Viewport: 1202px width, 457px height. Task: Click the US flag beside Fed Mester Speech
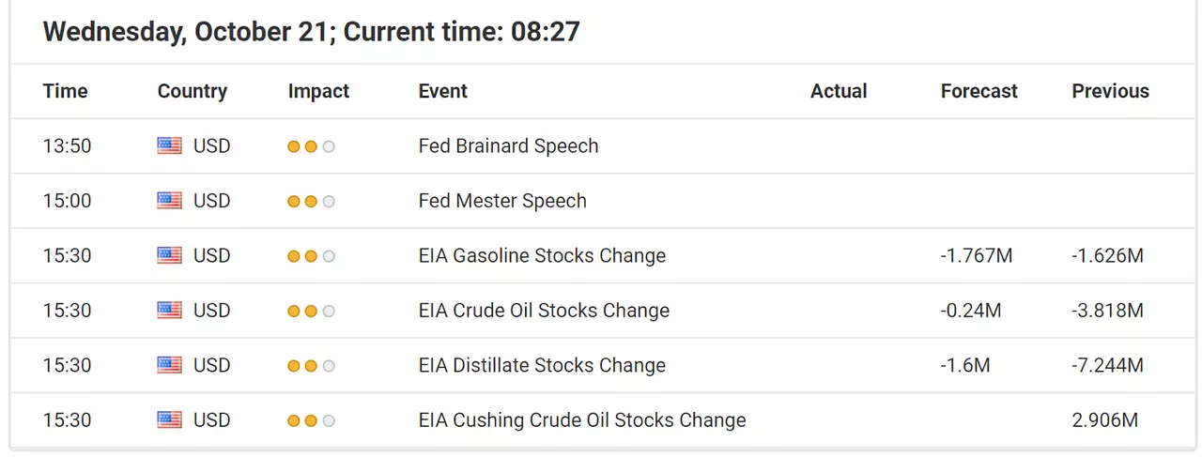[169, 201]
